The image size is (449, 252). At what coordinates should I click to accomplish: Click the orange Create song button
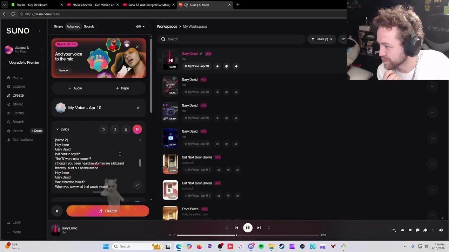(x=108, y=211)
